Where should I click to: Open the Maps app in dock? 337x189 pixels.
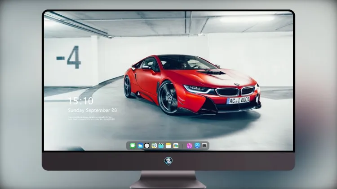tap(154, 146)
